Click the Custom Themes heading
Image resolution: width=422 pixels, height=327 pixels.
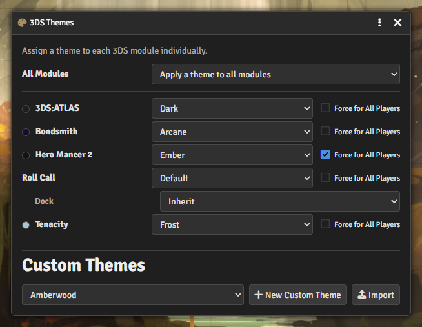[x=83, y=265]
